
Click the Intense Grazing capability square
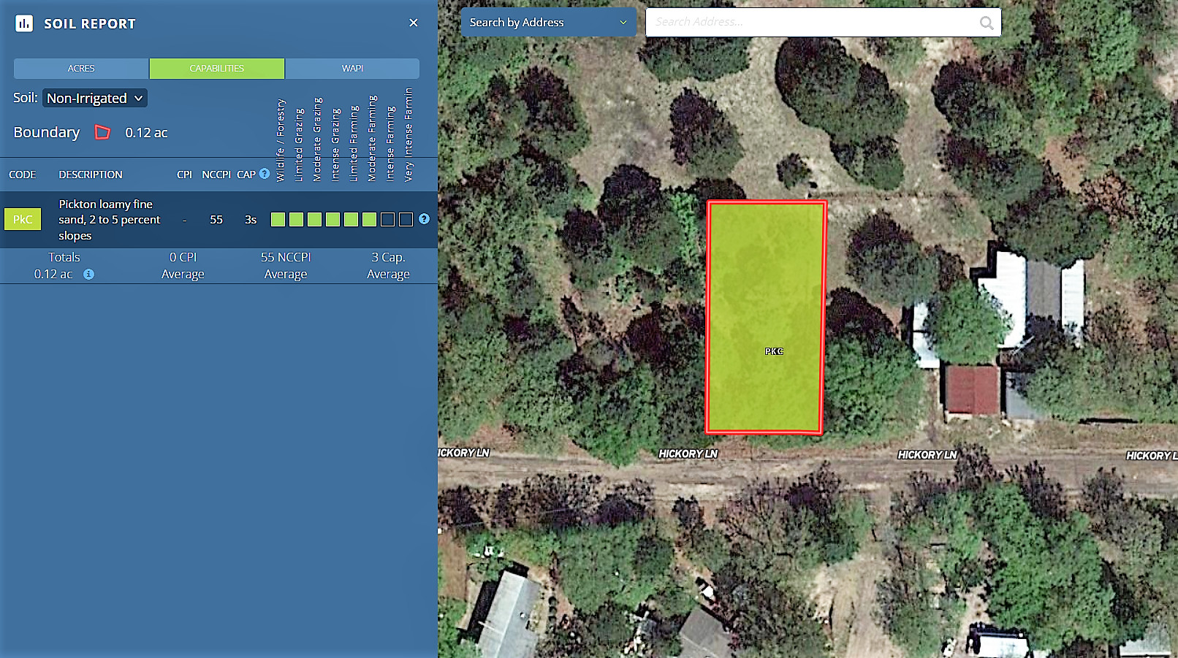pos(332,219)
